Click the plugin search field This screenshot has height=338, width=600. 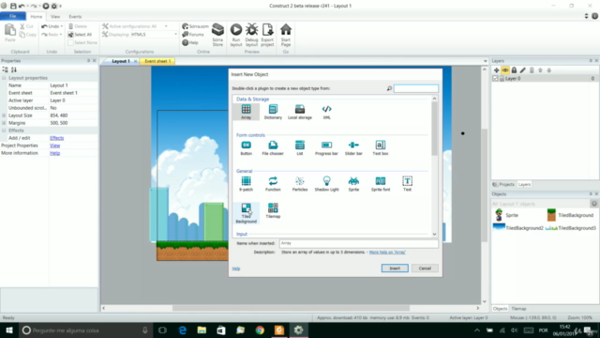[x=416, y=88]
